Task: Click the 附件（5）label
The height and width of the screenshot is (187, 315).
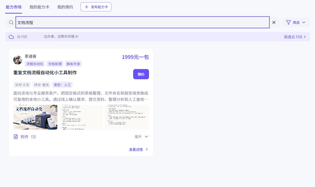Action: (28, 137)
